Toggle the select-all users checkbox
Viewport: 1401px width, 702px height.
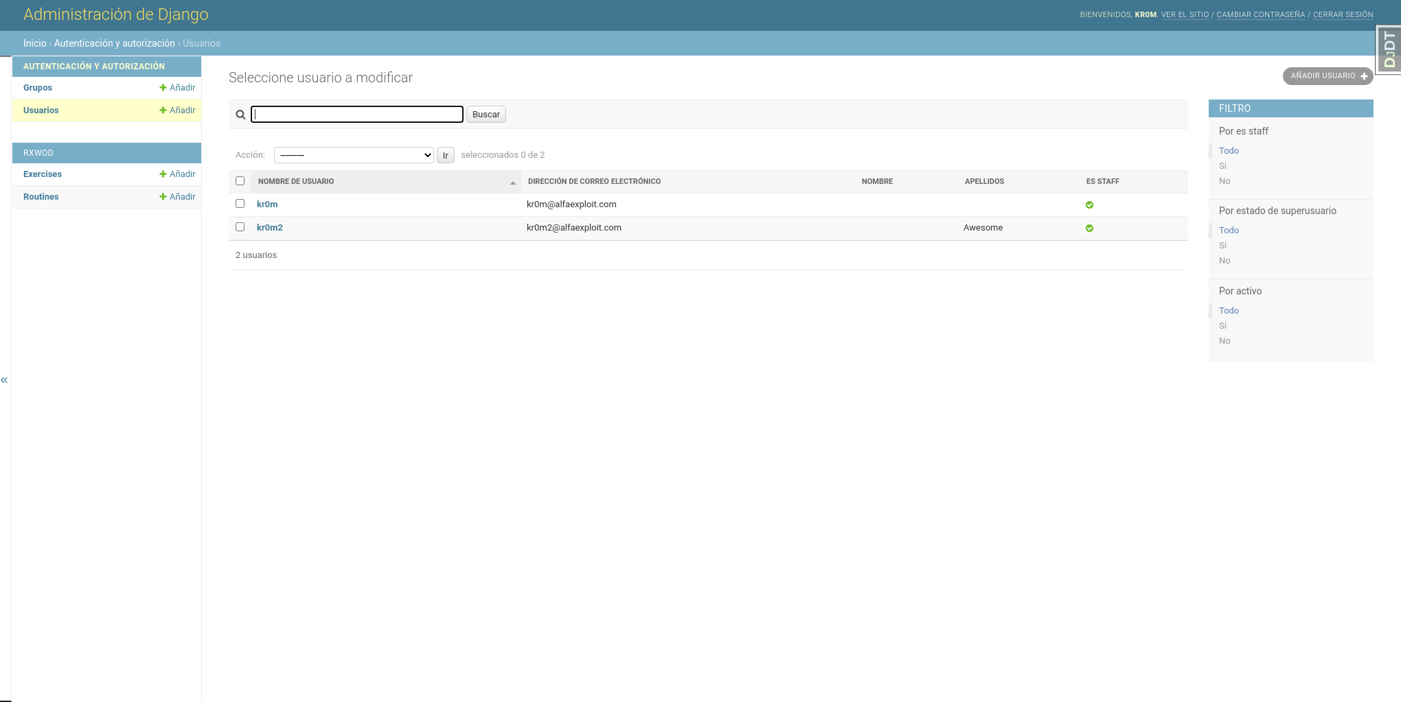coord(240,181)
